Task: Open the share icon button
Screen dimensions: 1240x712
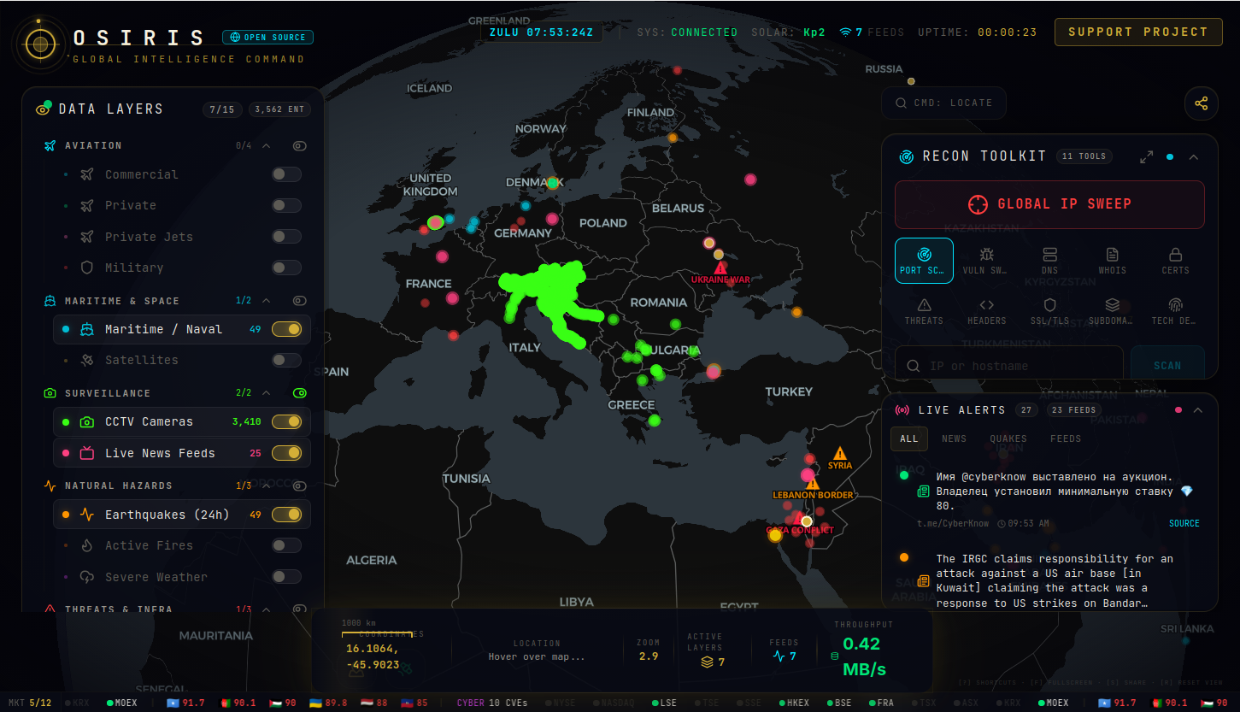Action: [1201, 103]
